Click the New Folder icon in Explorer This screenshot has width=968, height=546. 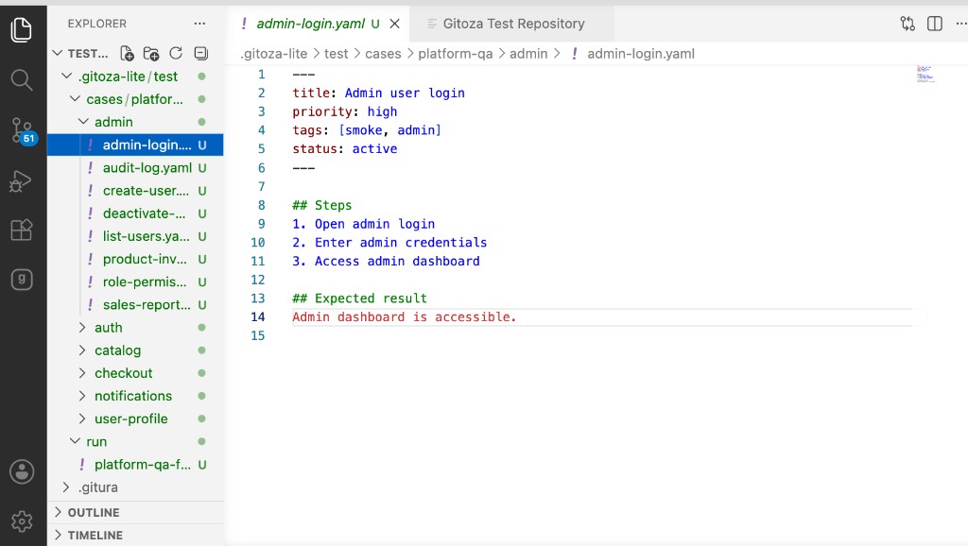151,54
